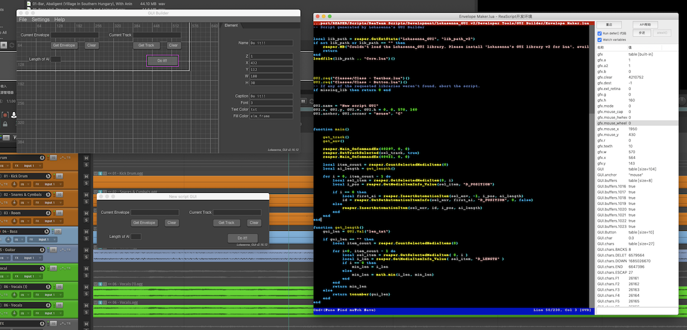The height and width of the screenshot is (330, 687).
Task: Uncheck the Run defer() code checkbox
Action: coord(599,33)
